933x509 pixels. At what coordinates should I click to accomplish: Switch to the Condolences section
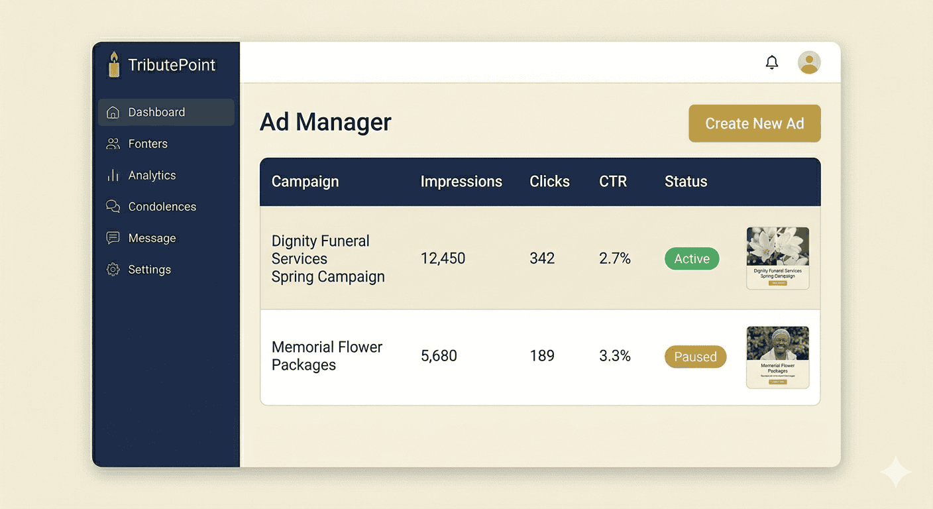(x=162, y=206)
